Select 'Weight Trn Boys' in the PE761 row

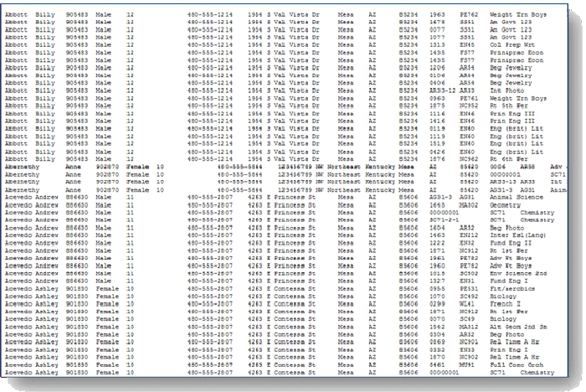518,98
